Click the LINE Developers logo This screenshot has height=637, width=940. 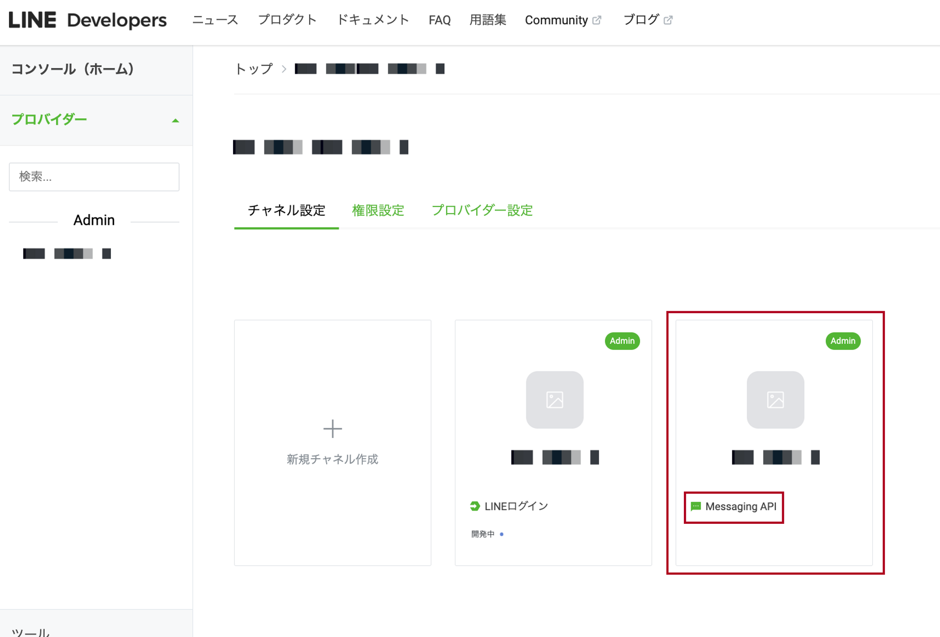tap(87, 20)
